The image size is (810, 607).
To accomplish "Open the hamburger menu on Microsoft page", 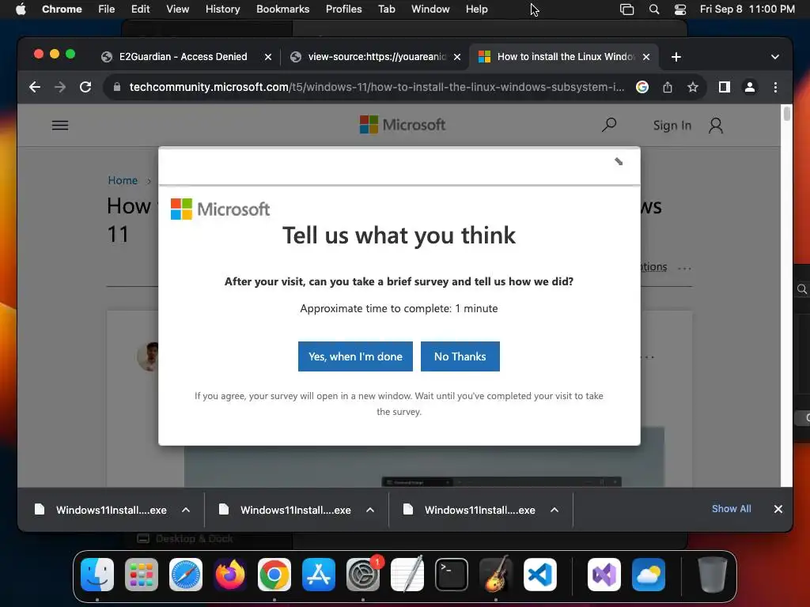I will pos(60,126).
